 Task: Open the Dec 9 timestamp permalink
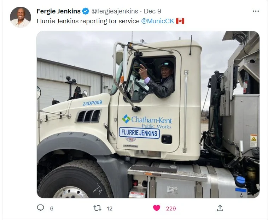(x=152, y=11)
